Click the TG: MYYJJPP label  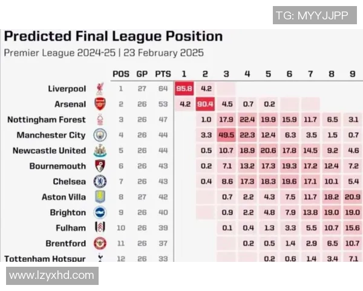coord(311,16)
